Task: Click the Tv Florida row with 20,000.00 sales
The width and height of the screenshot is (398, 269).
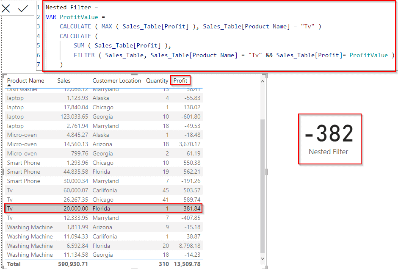Action: pyautogui.click(x=104, y=208)
